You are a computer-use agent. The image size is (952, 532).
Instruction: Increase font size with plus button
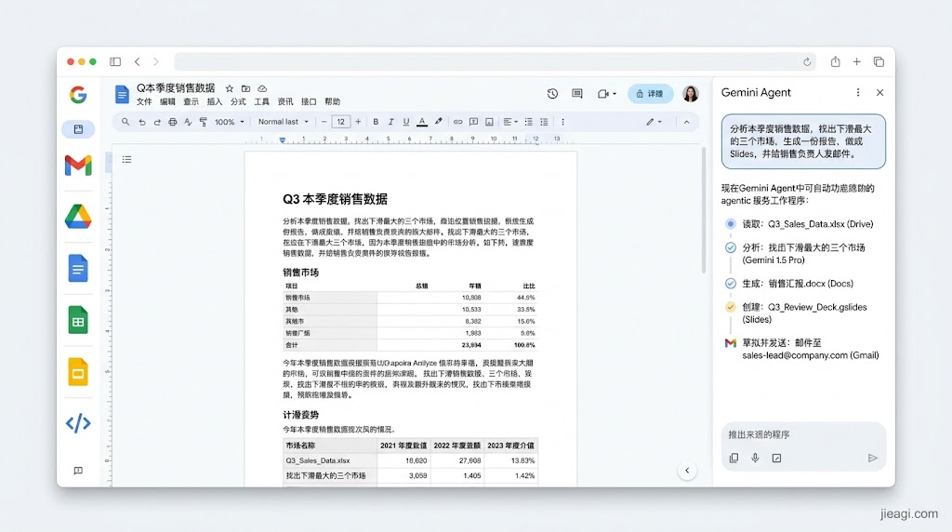point(358,122)
